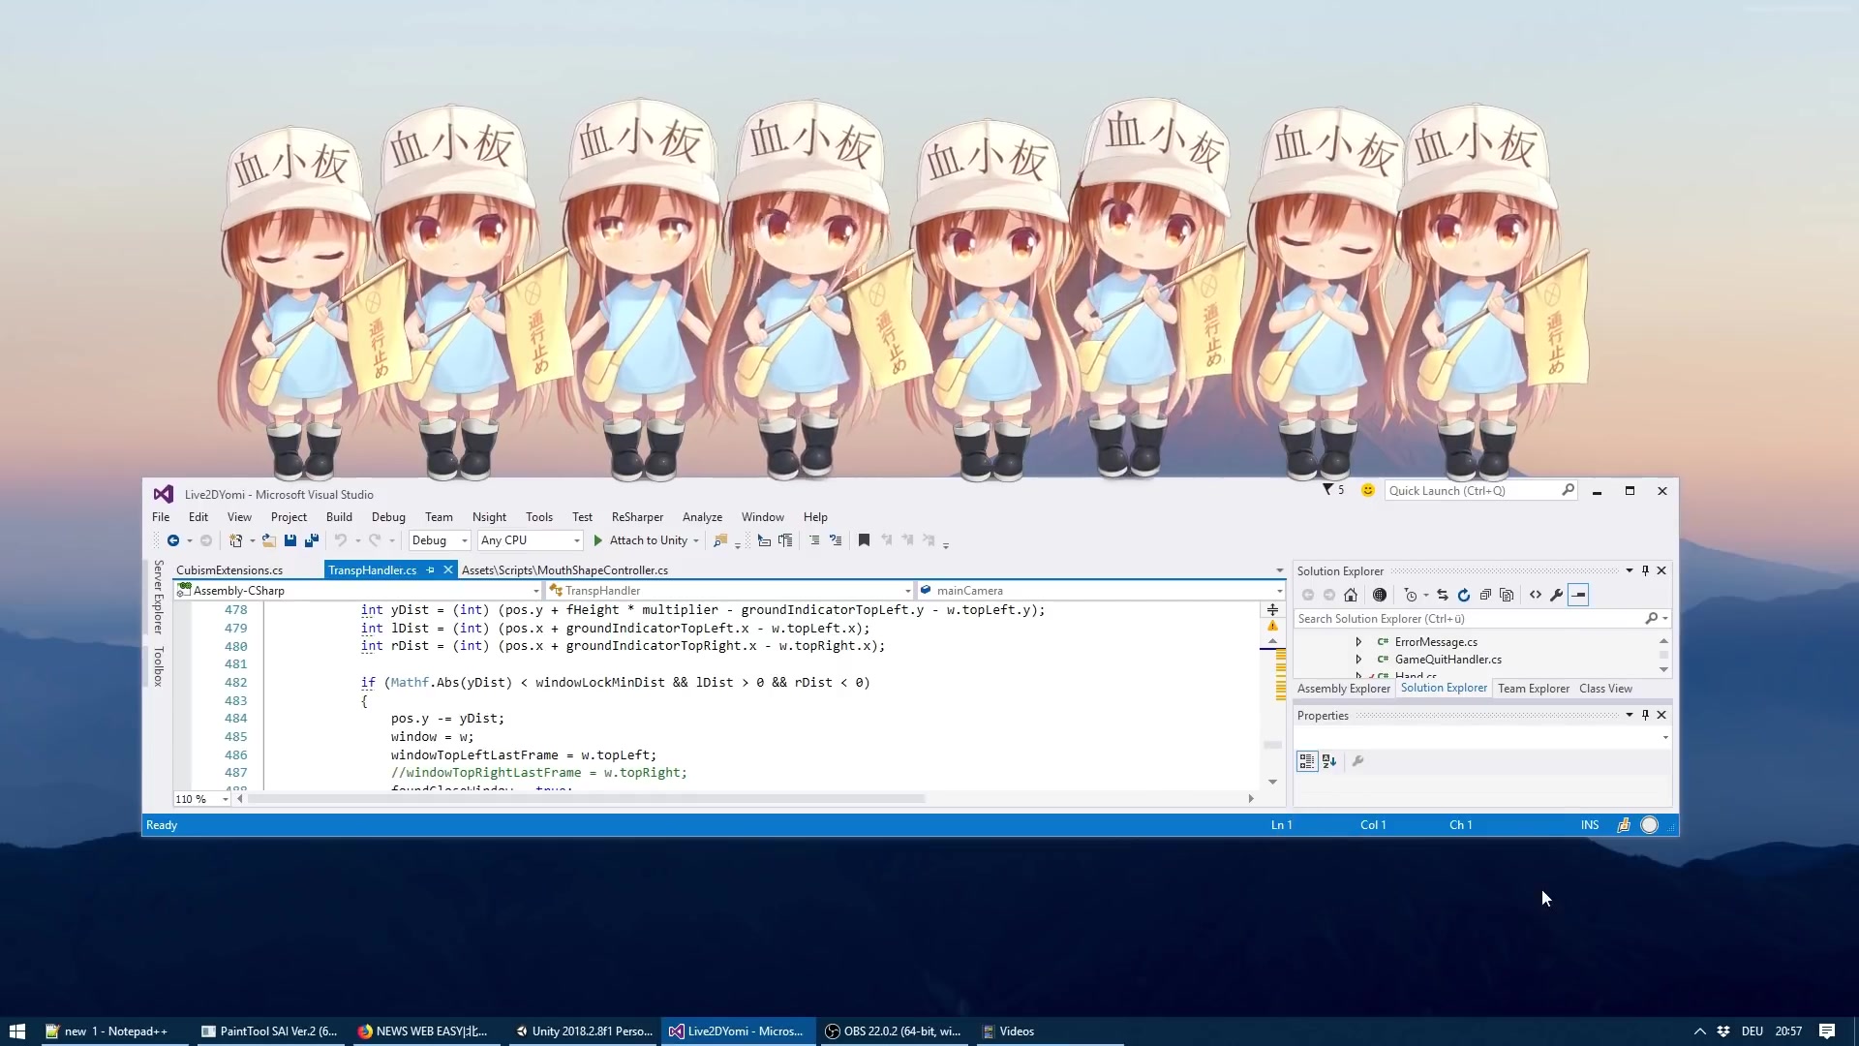Select the Class View icon in Solution Explorer
Viewport: 1859px width, 1046px height.
tap(1605, 689)
